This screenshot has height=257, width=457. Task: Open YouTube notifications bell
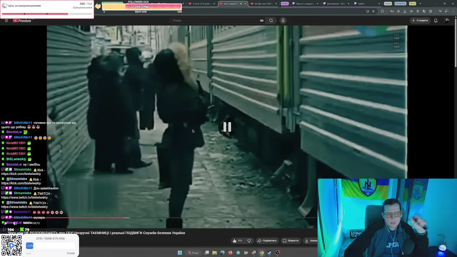pyautogui.click(x=436, y=20)
